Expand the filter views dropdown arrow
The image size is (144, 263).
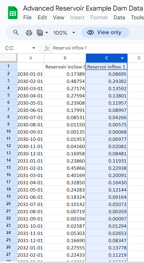47,33
